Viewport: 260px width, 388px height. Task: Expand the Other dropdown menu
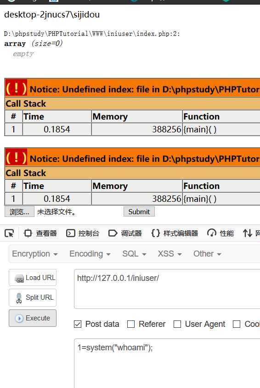pos(207,254)
